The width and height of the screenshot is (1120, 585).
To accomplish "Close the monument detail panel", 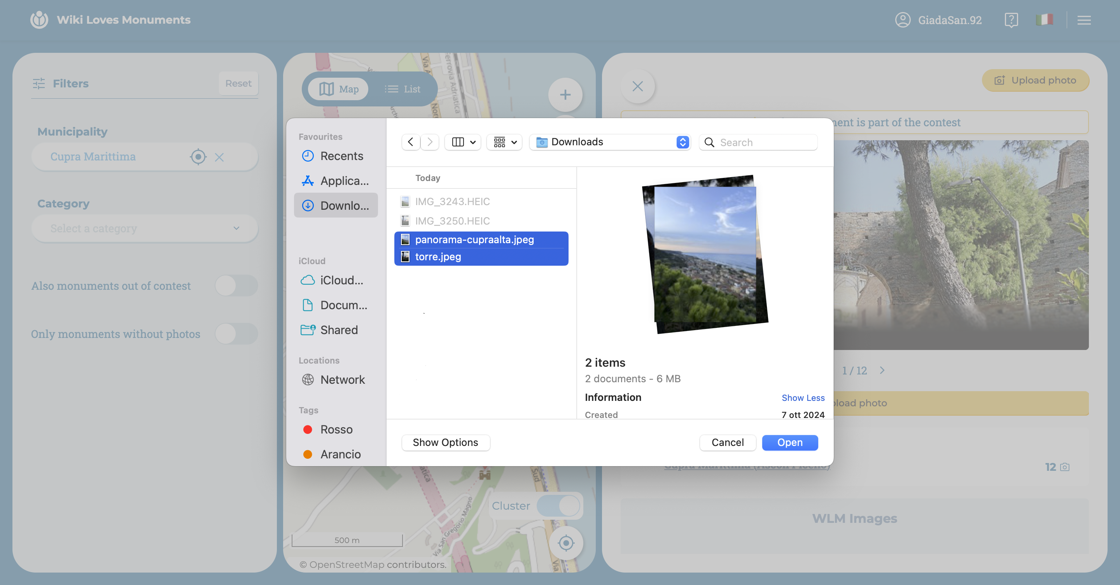I will tap(637, 86).
